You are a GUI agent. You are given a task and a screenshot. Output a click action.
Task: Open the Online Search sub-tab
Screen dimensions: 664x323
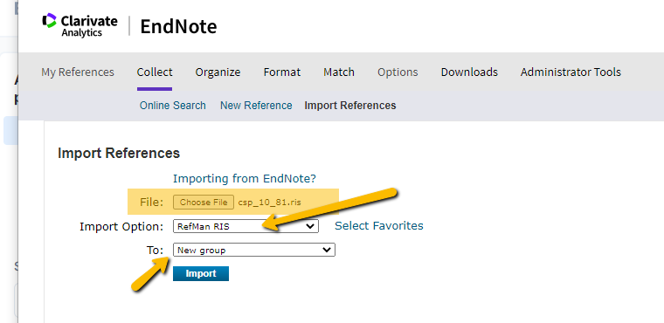pos(173,106)
